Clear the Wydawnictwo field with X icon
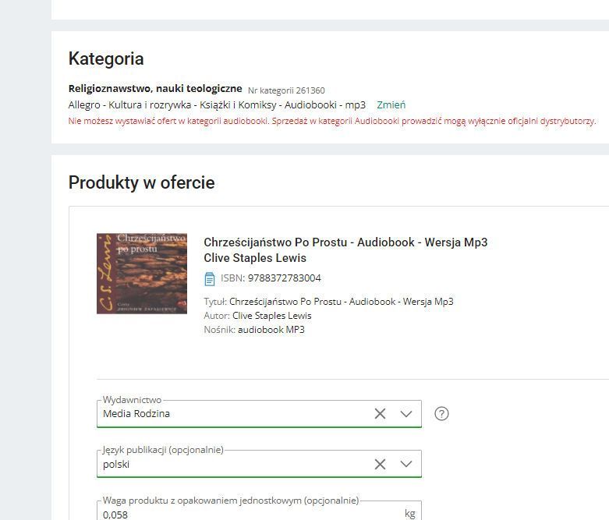Screen dimensions: 609x520 380,414
